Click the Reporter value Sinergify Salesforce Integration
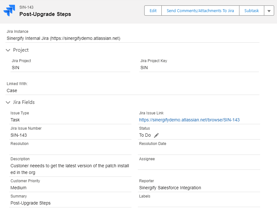Screen dimensions: 277x209 pos(170,188)
